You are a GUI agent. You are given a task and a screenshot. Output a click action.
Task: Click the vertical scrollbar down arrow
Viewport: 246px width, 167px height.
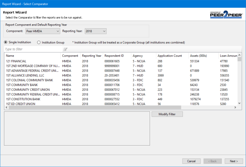tap(239, 103)
